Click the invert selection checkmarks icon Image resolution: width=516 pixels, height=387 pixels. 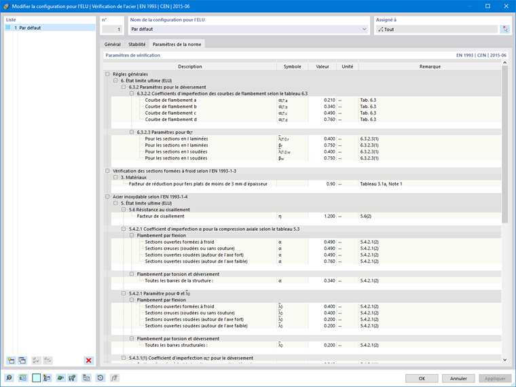pos(48,361)
